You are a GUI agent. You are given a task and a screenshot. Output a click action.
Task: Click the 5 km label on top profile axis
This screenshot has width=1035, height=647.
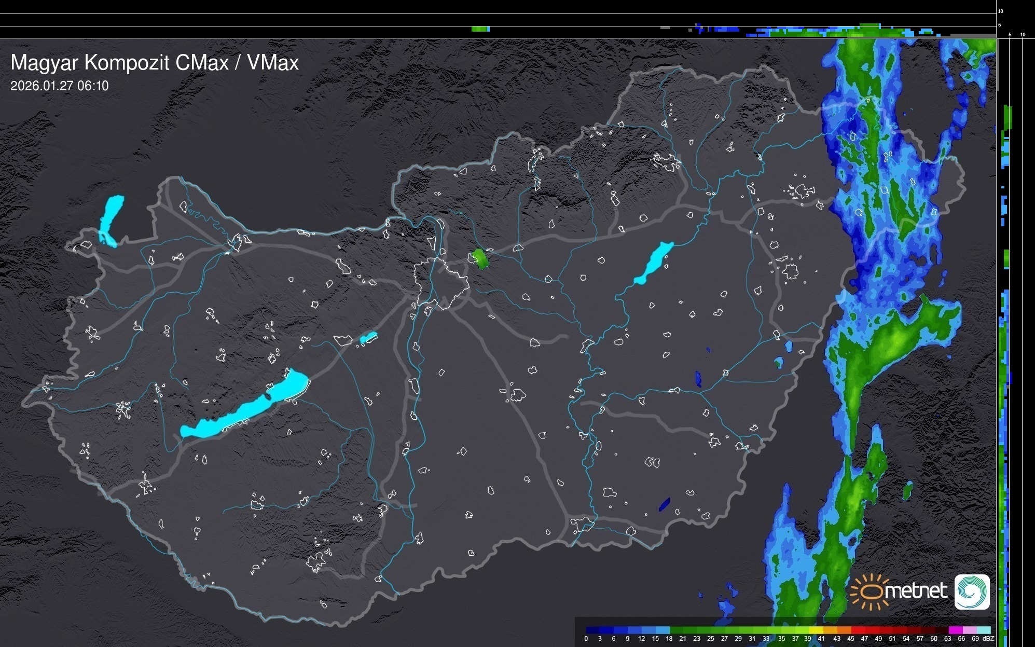[x=1000, y=25]
